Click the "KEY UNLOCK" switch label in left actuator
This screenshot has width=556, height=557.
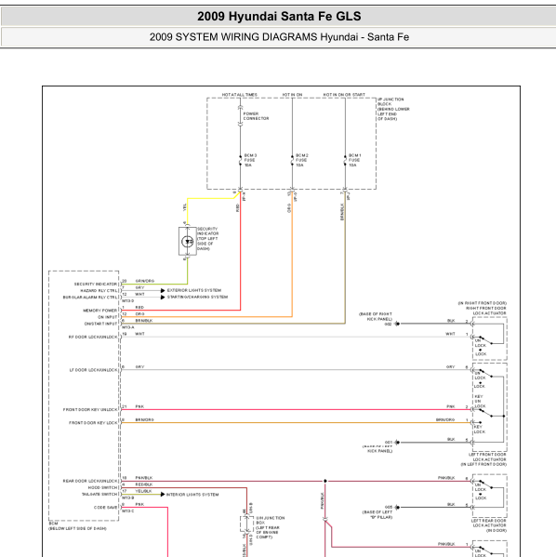click(480, 401)
